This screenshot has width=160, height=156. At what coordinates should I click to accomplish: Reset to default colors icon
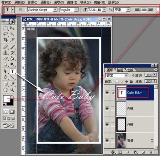pyautogui.click(x=4, y=105)
